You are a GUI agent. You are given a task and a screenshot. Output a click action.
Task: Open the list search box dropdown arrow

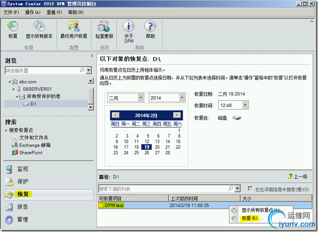[237, 189]
